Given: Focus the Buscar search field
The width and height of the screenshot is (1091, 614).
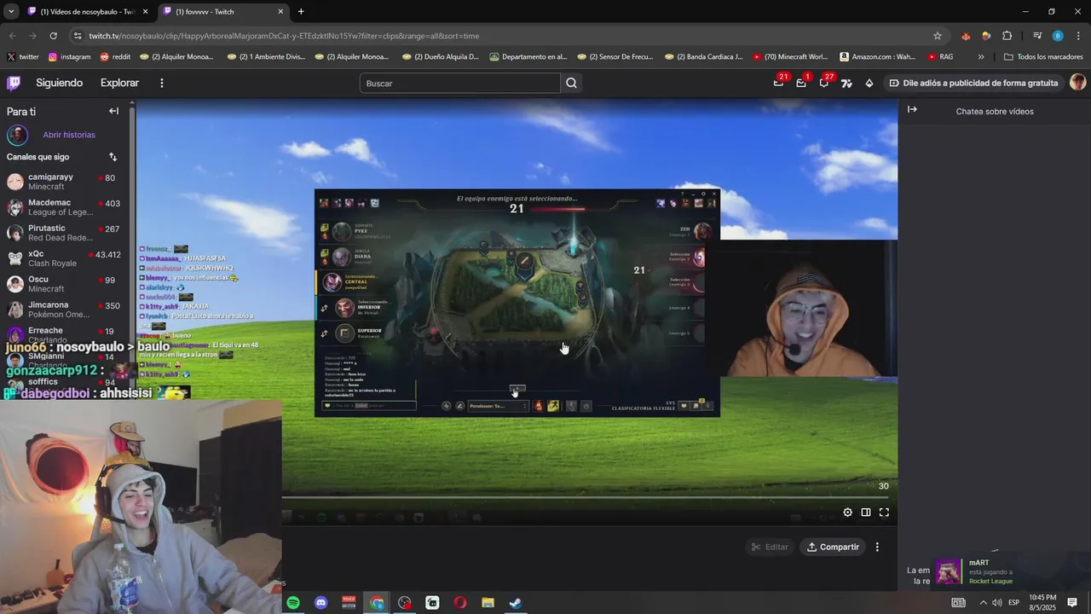Looking at the screenshot, I should (x=460, y=83).
